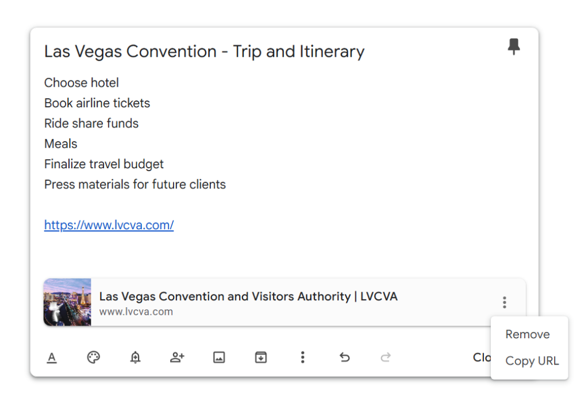The width and height of the screenshot is (588, 410).
Task: Set a reminder for this note
Action: (x=135, y=357)
